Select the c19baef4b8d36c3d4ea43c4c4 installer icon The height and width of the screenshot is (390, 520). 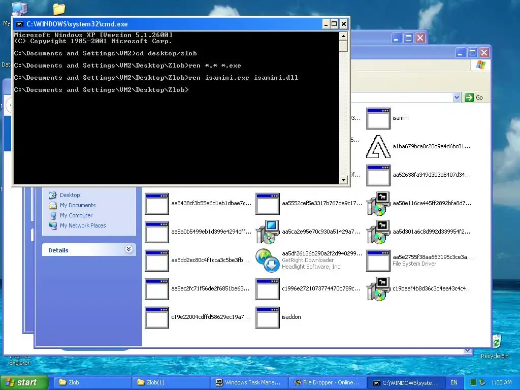point(378,289)
